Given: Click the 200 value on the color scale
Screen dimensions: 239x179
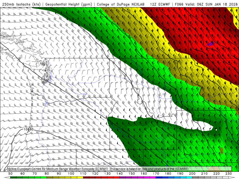Looking at the screenshot, I should point(192,174).
